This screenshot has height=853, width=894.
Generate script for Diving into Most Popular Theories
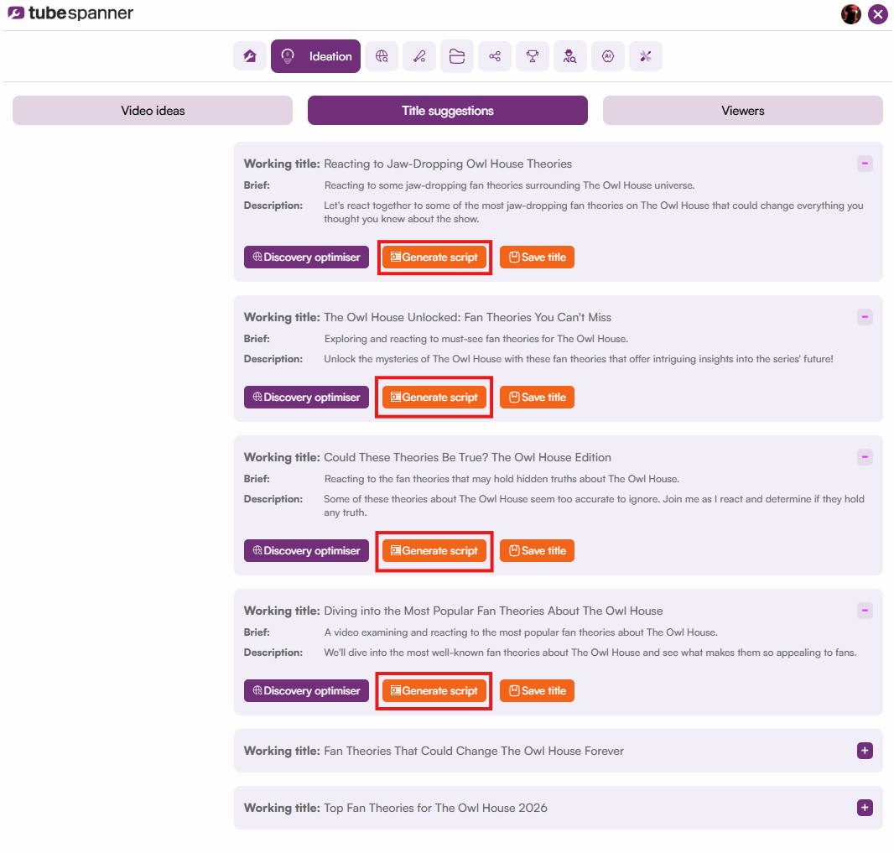point(434,691)
